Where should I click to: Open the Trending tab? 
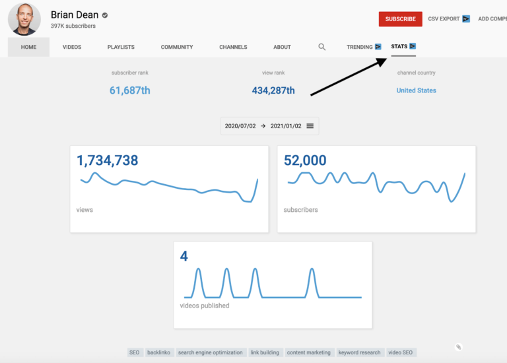[x=364, y=47]
